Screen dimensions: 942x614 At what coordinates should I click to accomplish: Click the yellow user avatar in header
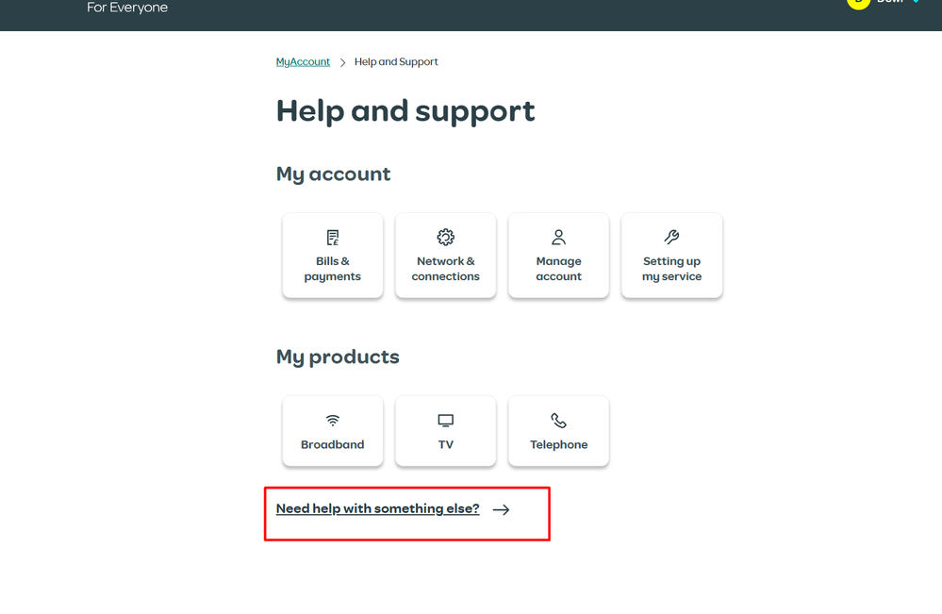[858, 3]
